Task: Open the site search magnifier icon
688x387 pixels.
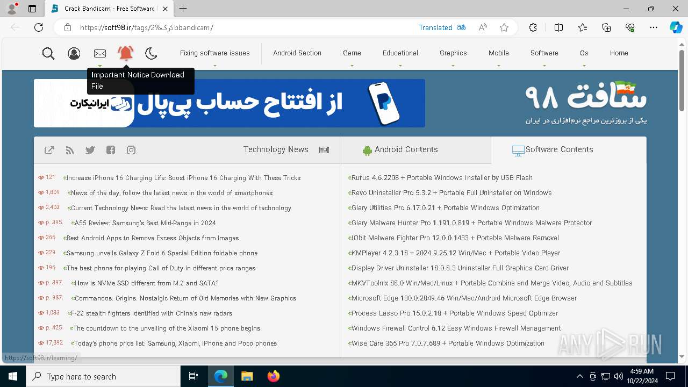Action: pyautogui.click(x=48, y=53)
